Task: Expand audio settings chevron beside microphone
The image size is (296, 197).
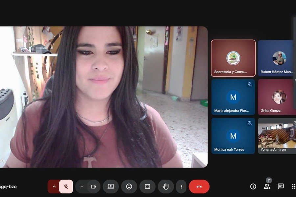Action: click(54, 186)
